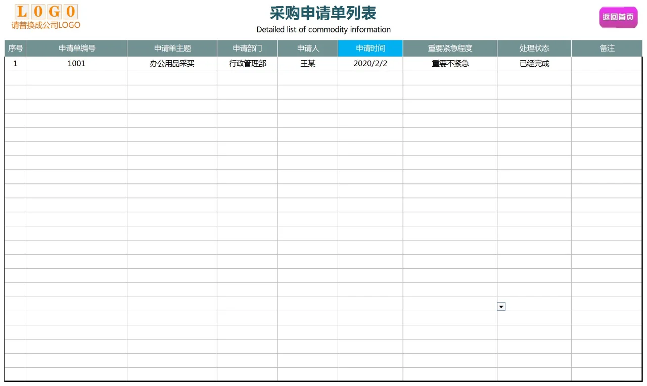Select the 重要紧急程度 column header
Image resolution: width=647 pixels, height=386 pixels.
449,48
